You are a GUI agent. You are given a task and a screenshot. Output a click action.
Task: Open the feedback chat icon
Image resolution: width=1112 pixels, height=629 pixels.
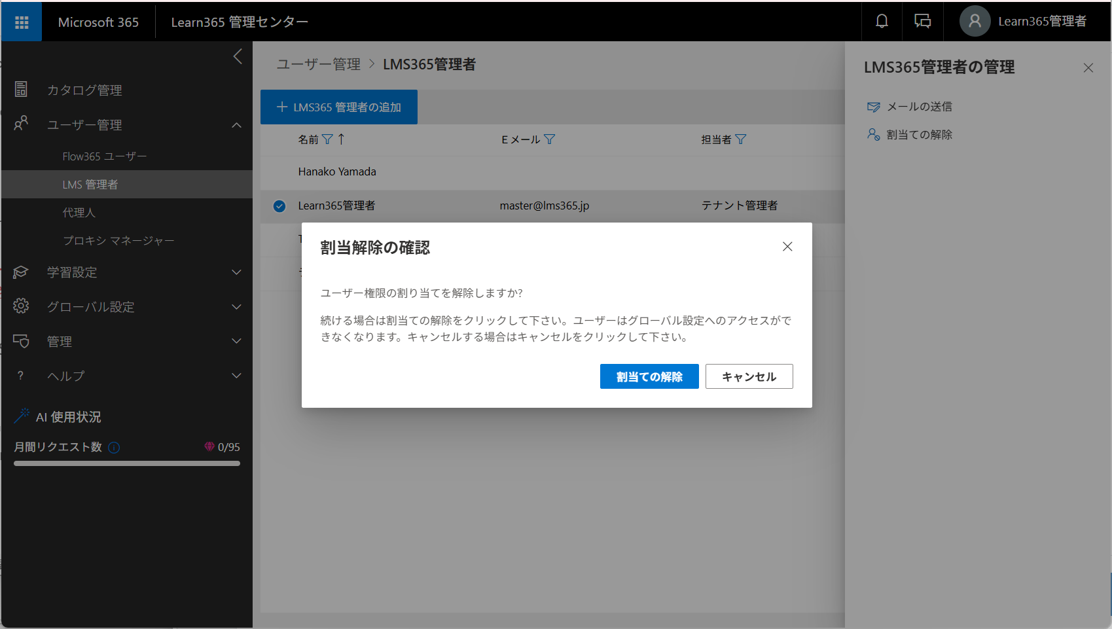[x=922, y=22]
